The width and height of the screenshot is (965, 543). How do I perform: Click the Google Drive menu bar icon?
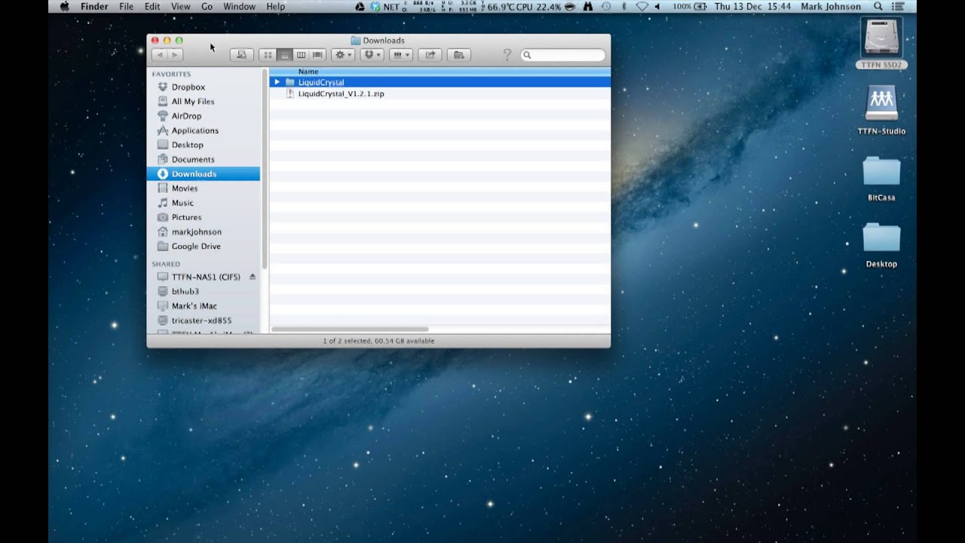click(360, 7)
